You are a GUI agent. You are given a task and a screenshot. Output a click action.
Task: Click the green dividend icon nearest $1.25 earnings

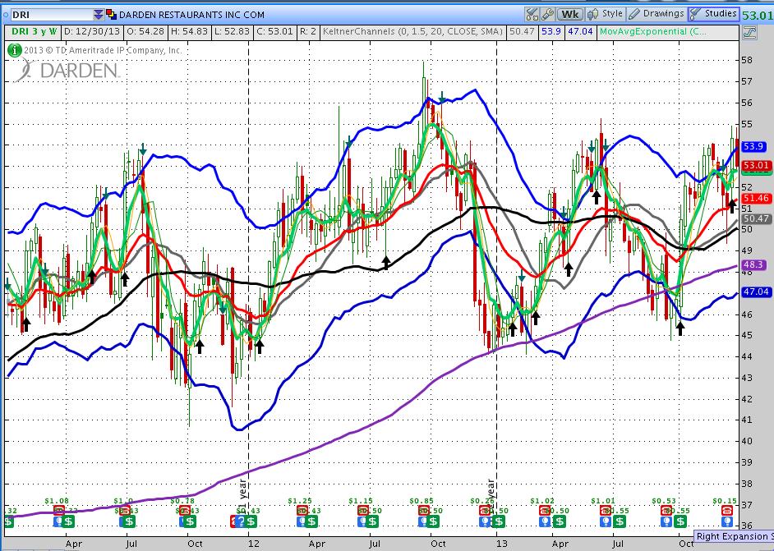(312, 521)
